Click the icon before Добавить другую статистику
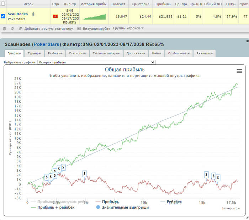Image resolution: width=249 pixels, height=220 pixels. (x=21, y=28)
